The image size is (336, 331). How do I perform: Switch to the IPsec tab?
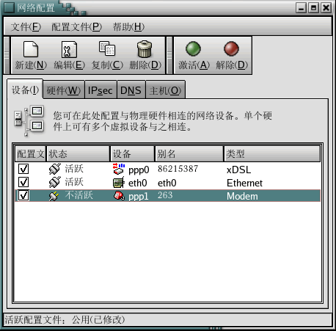point(101,90)
